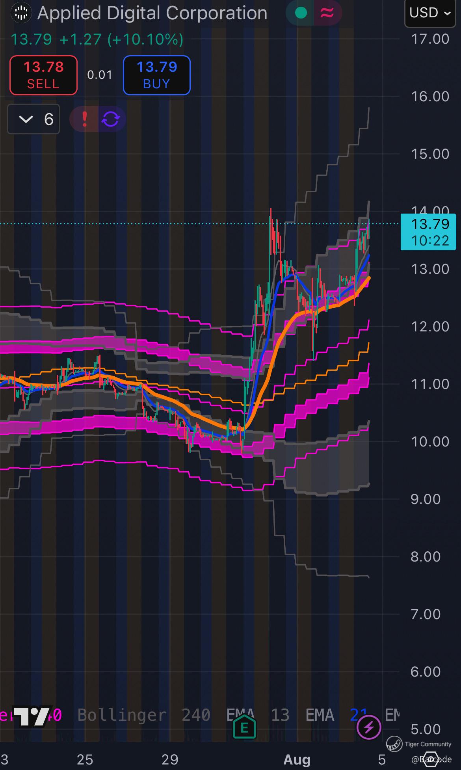Open the Applied Digital Corporation symbol title
Image resolution: width=461 pixels, height=770 pixels.
pyautogui.click(x=152, y=13)
